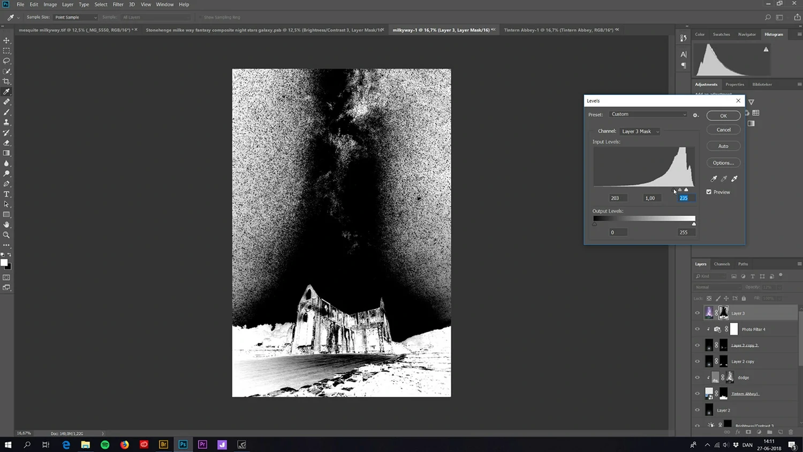
Task: Pick the black point eyedropper in Levels
Action: point(714,179)
